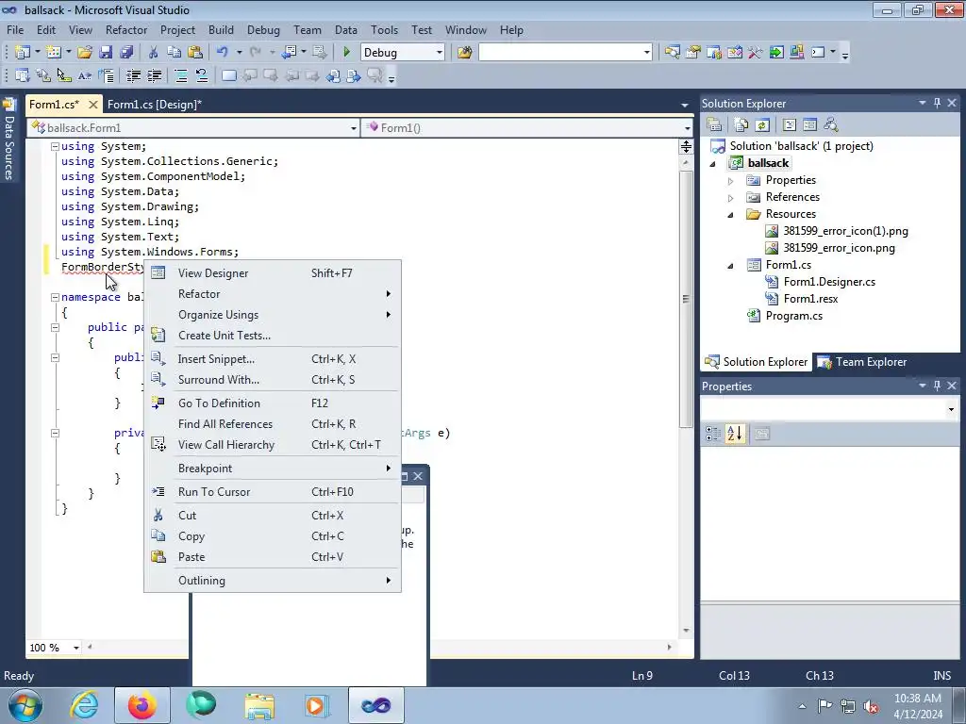
Task: Click the Uncomment selected lines icon
Action: pos(202,75)
